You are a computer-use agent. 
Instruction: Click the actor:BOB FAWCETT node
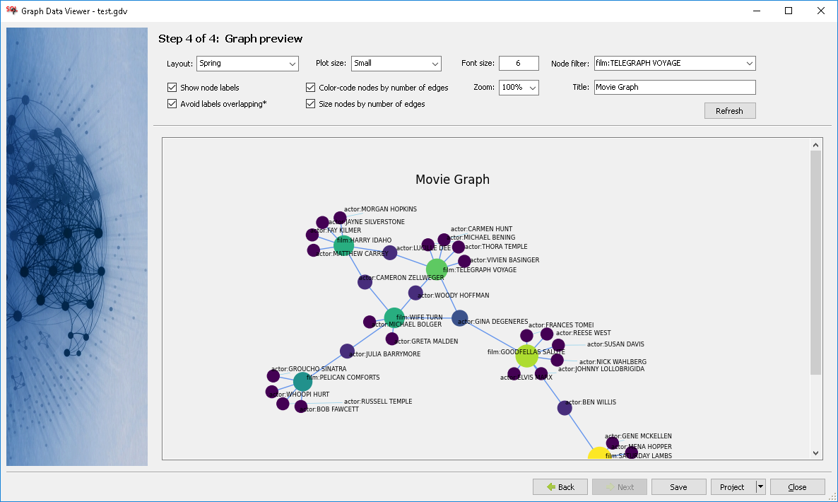(301, 407)
